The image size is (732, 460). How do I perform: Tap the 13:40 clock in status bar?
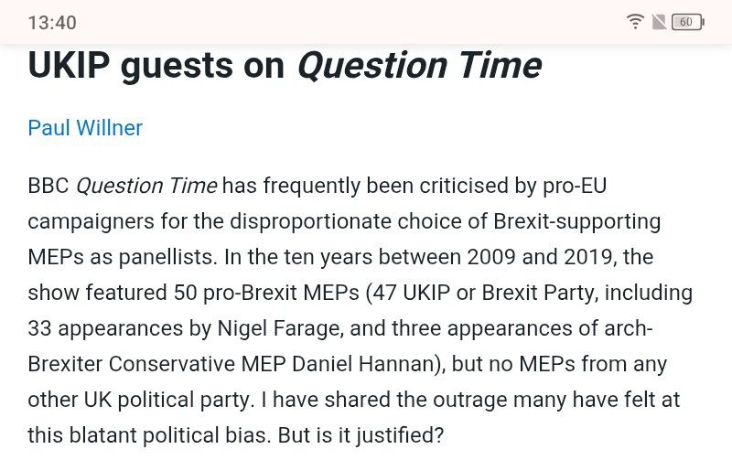pos(52,23)
